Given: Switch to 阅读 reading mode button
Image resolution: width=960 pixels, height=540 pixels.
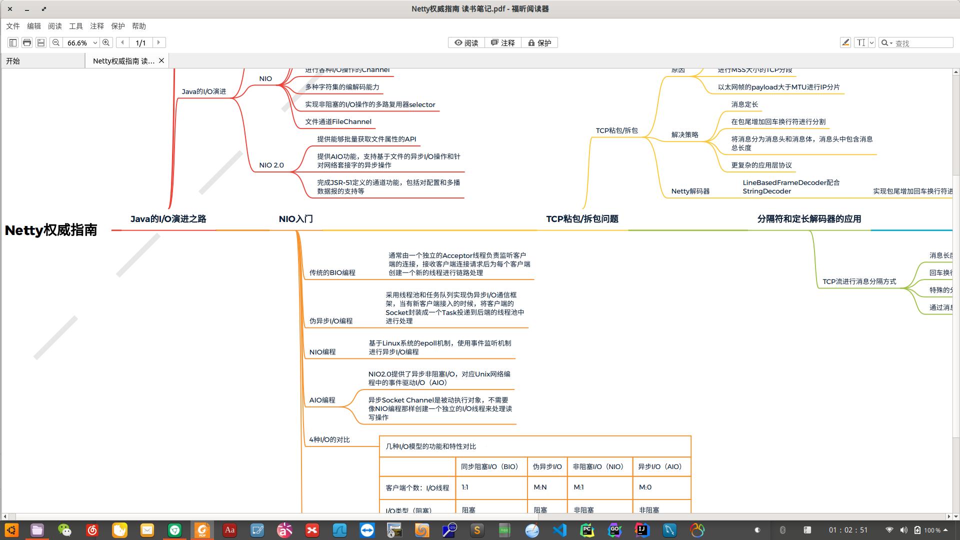Looking at the screenshot, I should 466,43.
